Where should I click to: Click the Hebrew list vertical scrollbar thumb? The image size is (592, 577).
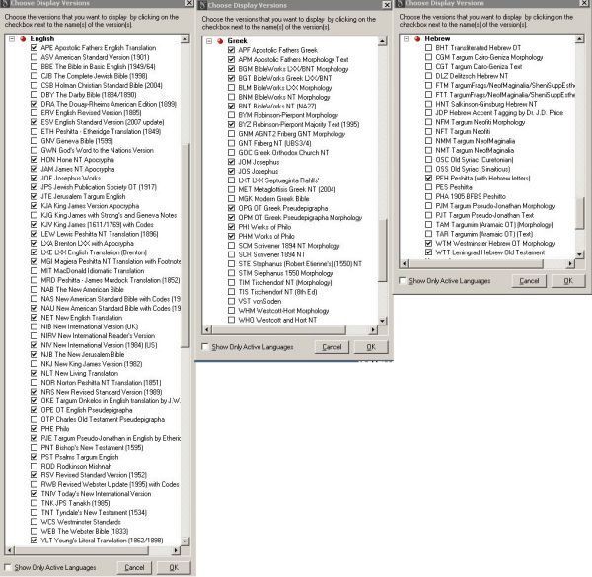[579, 213]
